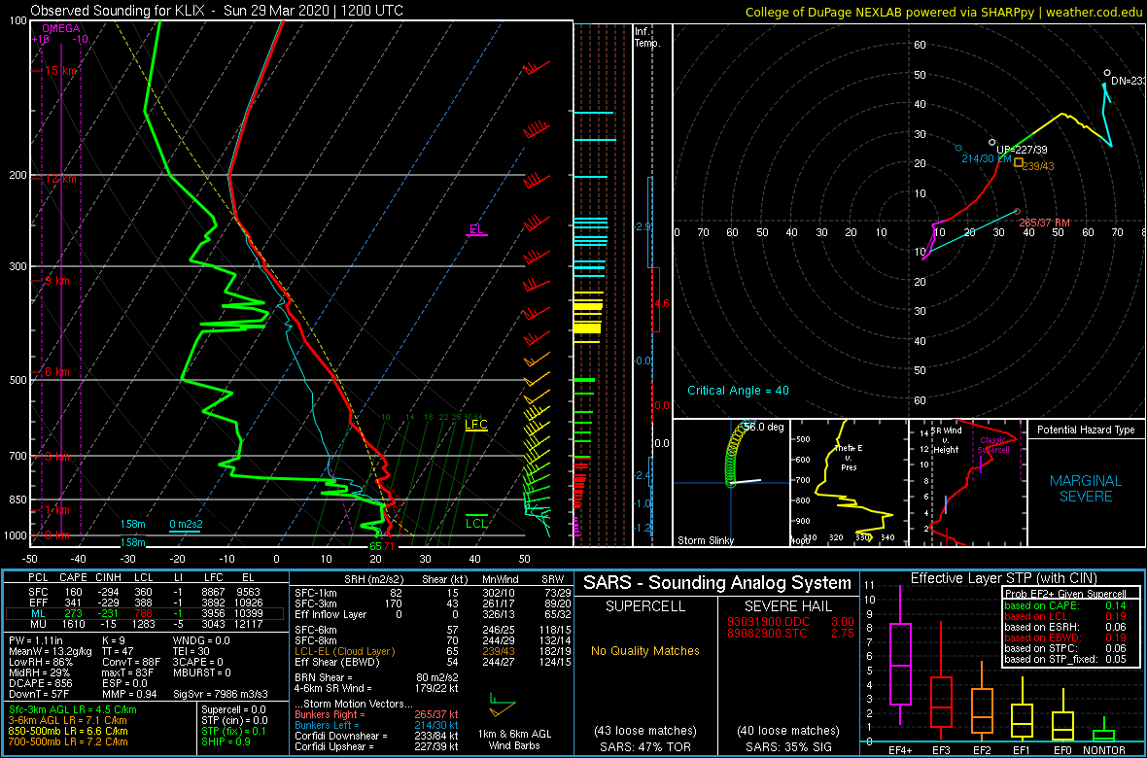
Task: Click the magenta EL marker on skew-T
Action: click(477, 230)
